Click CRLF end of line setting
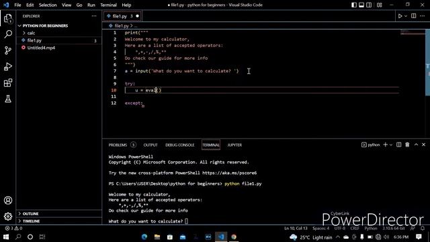Screen dimensions: 430x242 coord(355,229)
